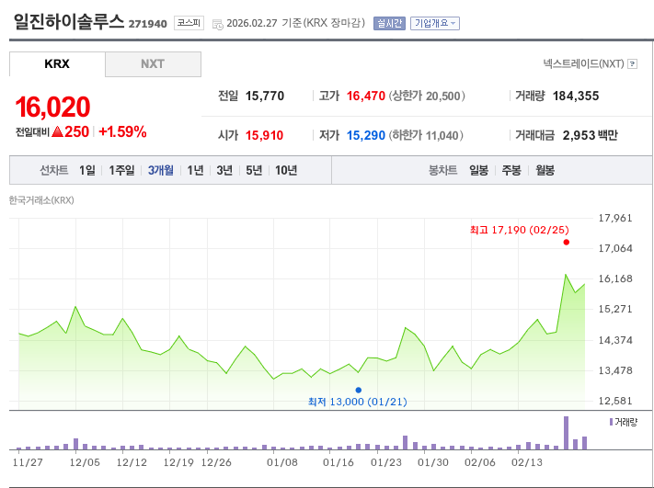The image size is (654, 488).
Task: Select the 3년 line chart period
Action: [224, 170]
